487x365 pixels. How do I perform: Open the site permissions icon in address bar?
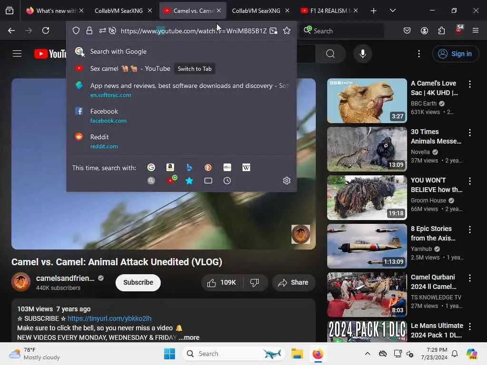point(103,30)
